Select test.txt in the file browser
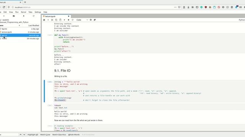The width and height of the screenshot is (245, 137). (20, 35)
